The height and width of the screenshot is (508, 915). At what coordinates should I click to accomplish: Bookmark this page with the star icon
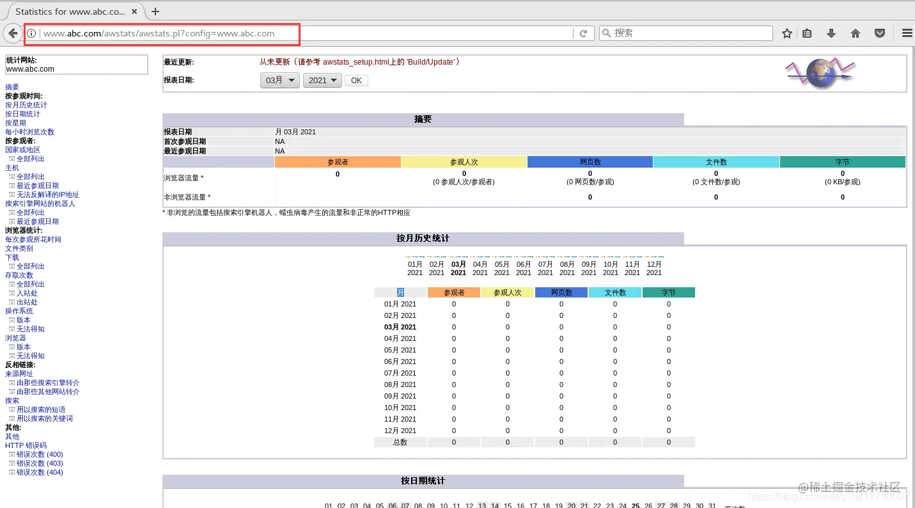click(x=787, y=33)
